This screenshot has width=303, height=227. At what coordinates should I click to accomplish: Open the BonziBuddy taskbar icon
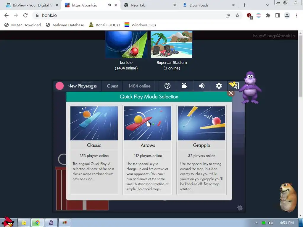pyautogui.click(x=51, y=223)
